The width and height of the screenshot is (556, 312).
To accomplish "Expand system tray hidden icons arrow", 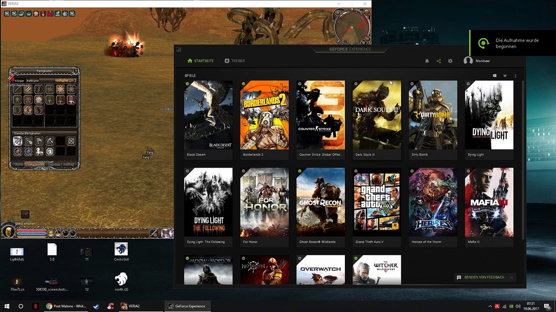I will [x=490, y=306].
